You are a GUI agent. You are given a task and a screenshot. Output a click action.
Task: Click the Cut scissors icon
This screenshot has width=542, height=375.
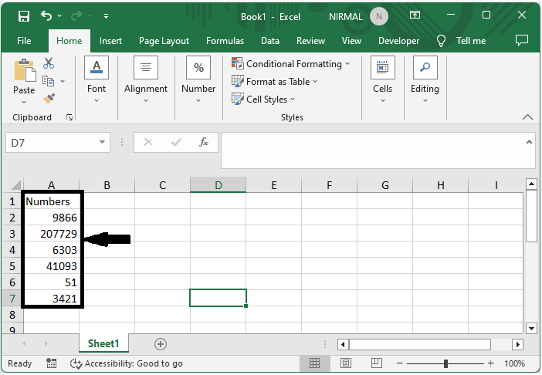[x=49, y=63]
